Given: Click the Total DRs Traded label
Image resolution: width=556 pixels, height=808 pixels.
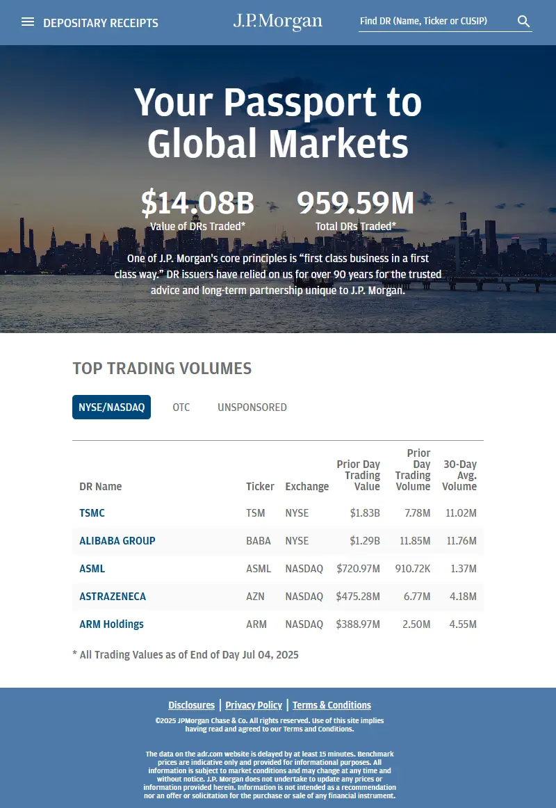Looking at the screenshot, I should 356,226.
